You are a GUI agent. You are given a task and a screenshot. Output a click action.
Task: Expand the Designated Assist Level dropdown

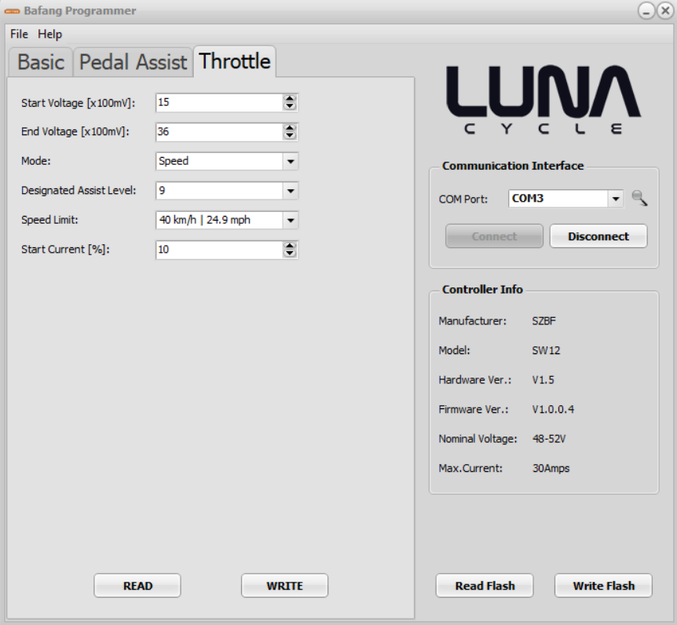[290, 191]
